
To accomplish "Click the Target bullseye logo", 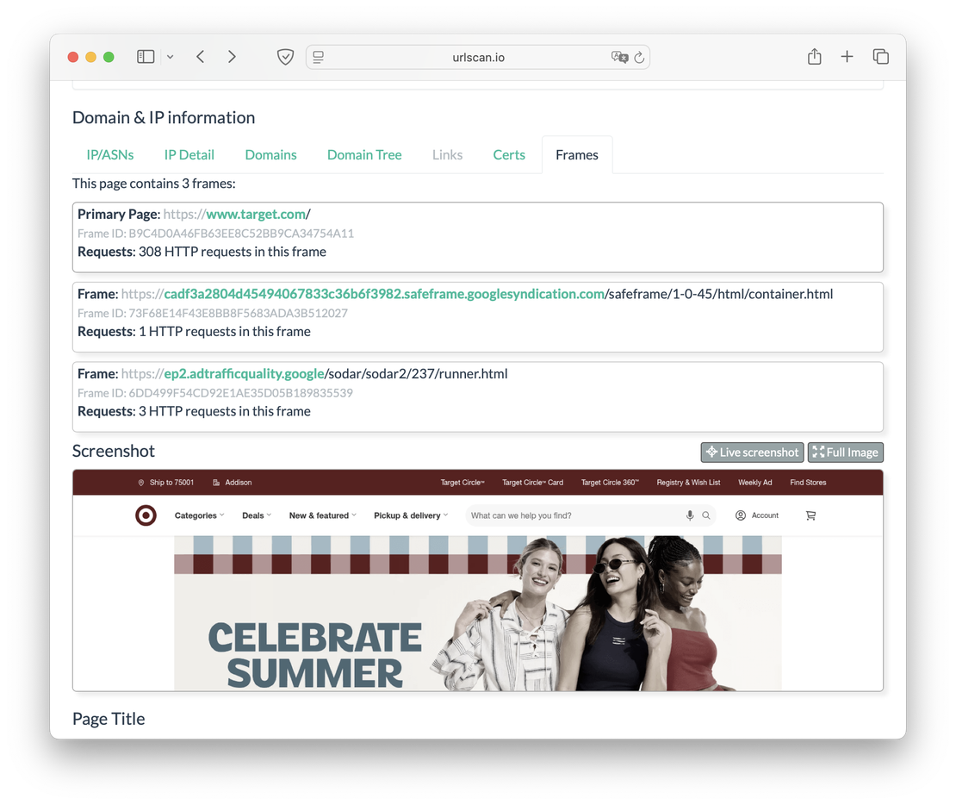I will coord(146,515).
